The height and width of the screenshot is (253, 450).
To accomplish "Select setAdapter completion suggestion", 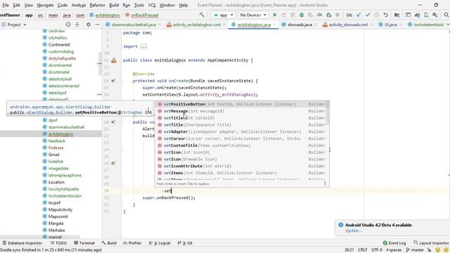I will [242, 131].
